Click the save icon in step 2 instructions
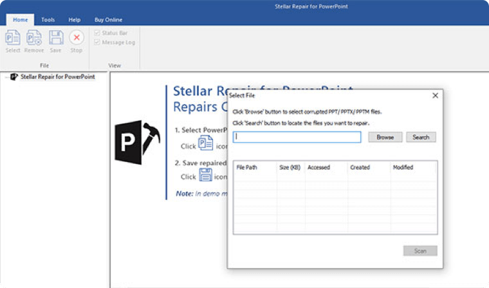 206,174
